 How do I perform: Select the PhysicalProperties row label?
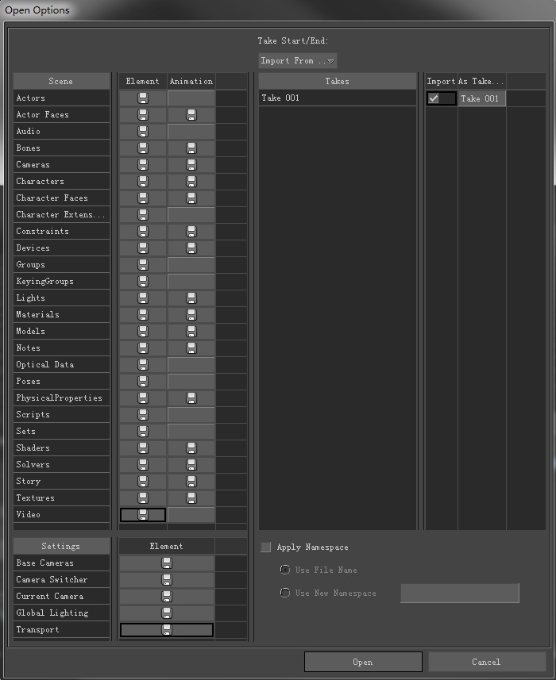pos(61,398)
